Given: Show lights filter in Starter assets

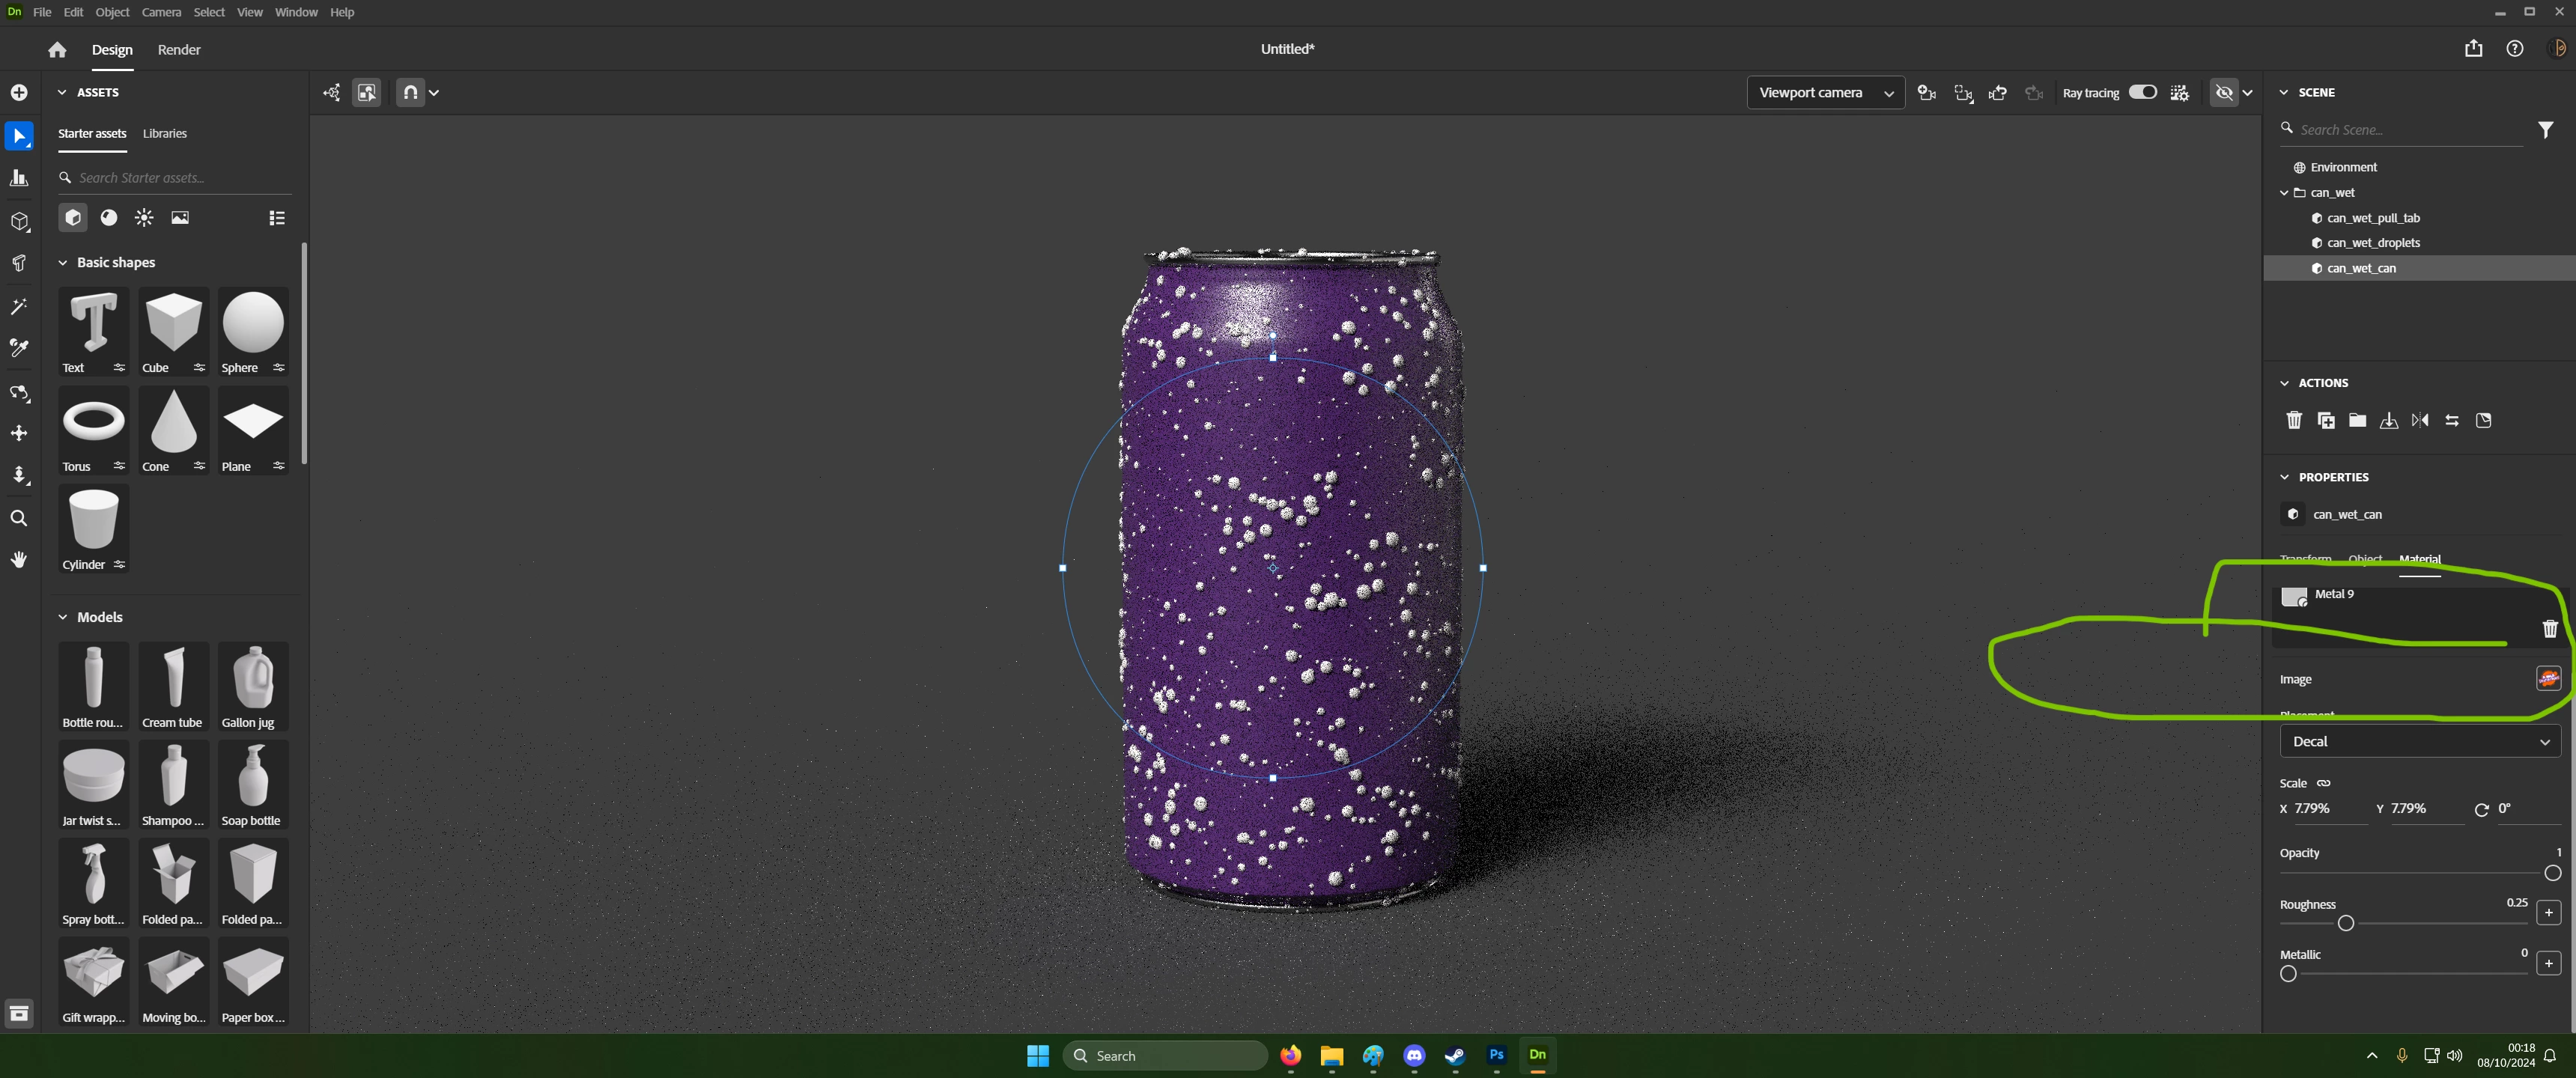Looking at the screenshot, I should pyautogui.click(x=144, y=218).
